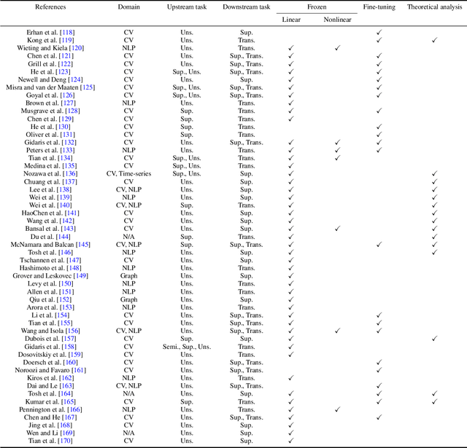This screenshot has height=448, width=467.
Task: Click the Fine-tuning column header
Action: [379, 7]
